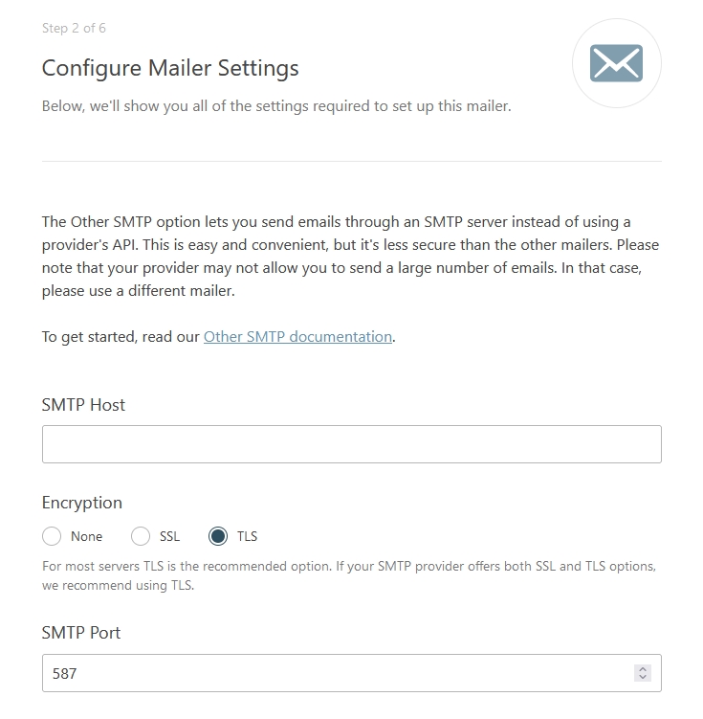Click the "SSL" option label text
The image size is (703, 719).
(x=169, y=536)
